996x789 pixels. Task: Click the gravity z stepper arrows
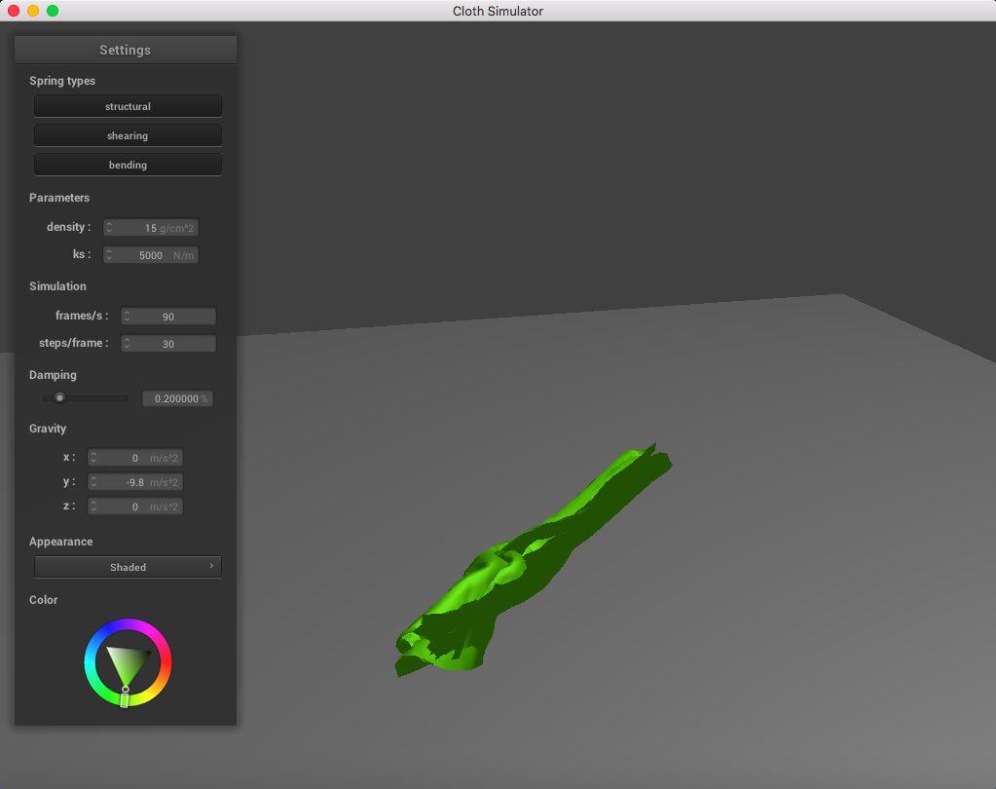[x=94, y=507]
